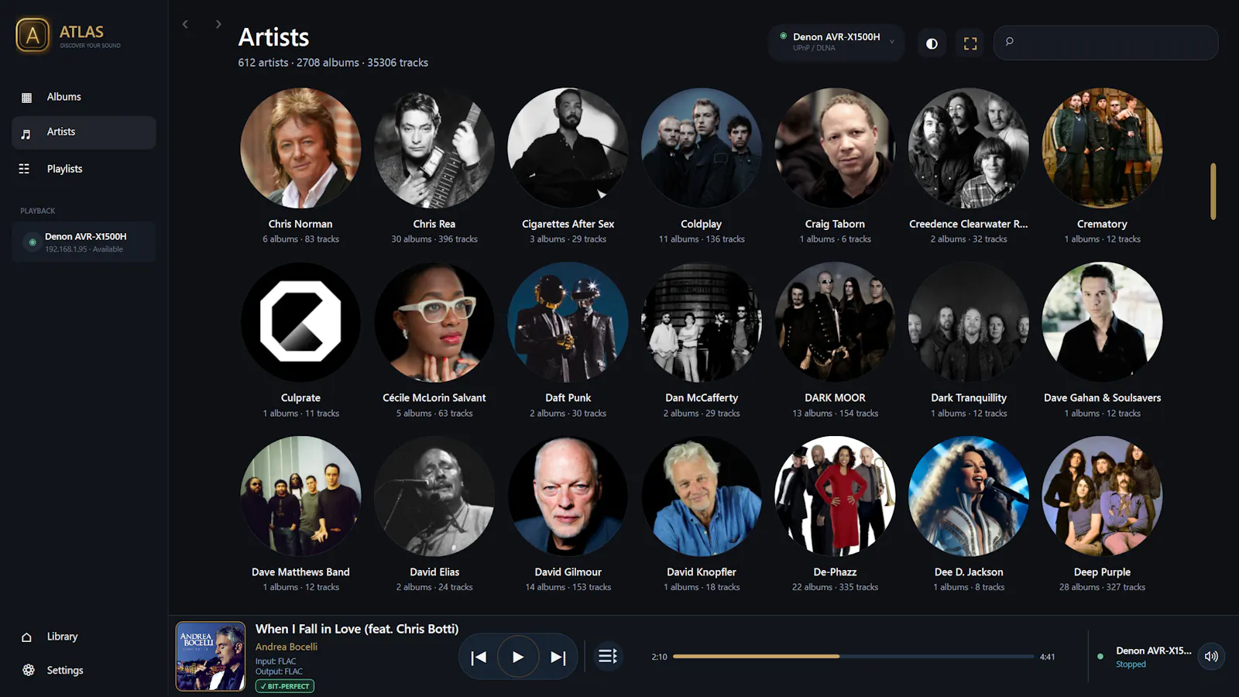
Task: Select Denon AVR-X1500H in the Playback sidebar
Action: click(x=84, y=242)
